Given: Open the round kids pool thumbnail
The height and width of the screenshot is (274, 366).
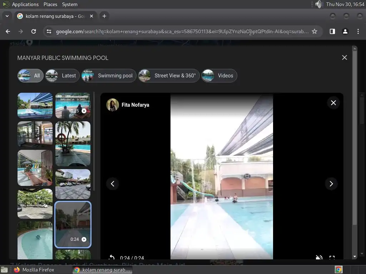Looking at the screenshot, I should click(35, 240).
